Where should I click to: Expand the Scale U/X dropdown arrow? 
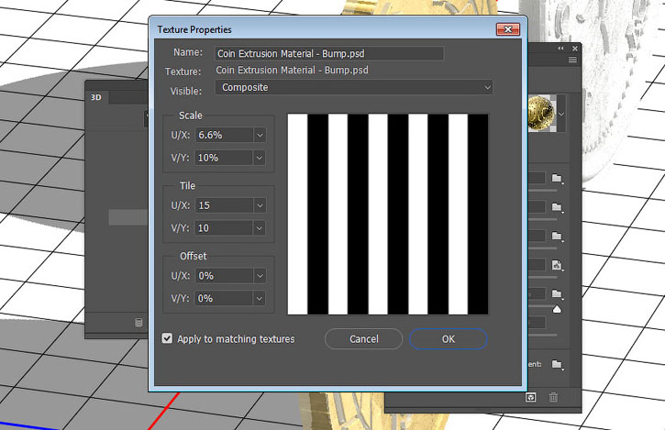point(260,135)
